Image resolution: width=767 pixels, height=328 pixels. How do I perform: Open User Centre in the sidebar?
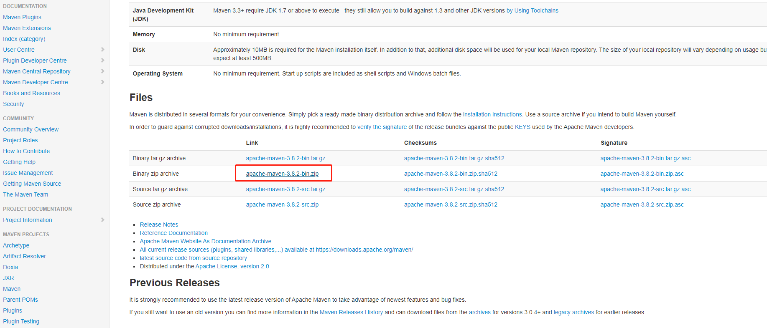19,50
